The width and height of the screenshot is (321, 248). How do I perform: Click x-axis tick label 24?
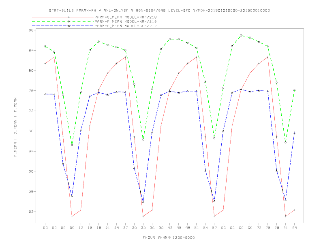point(116,228)
